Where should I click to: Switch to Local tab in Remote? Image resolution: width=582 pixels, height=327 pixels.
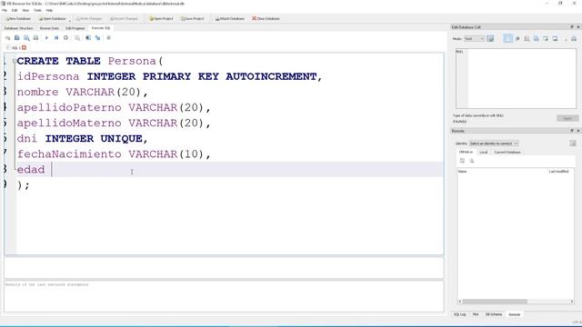483,152
